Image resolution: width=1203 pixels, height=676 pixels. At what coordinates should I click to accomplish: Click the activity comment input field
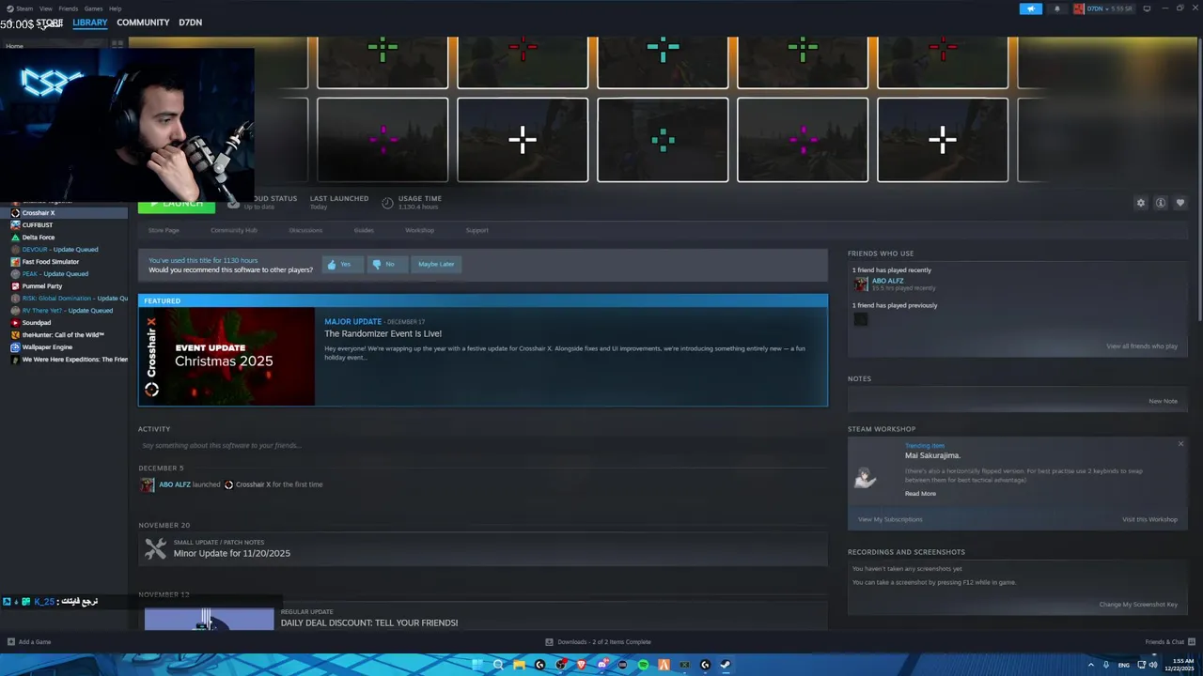[x=482, y=446]
